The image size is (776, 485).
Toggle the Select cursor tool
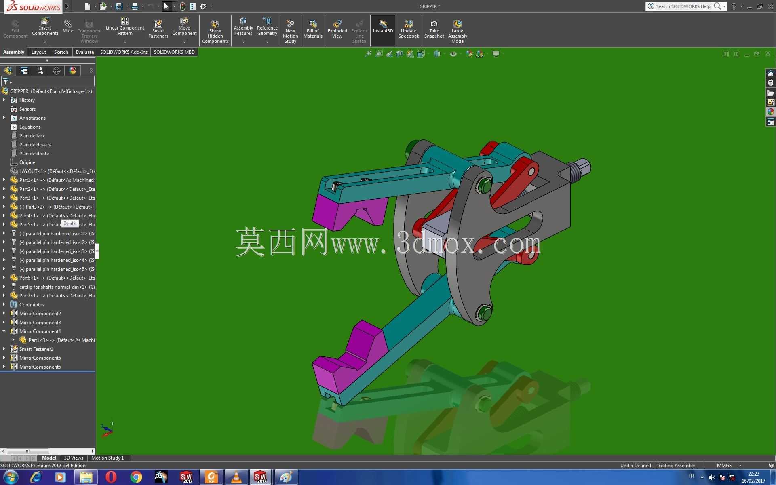(x=166, y=6)
